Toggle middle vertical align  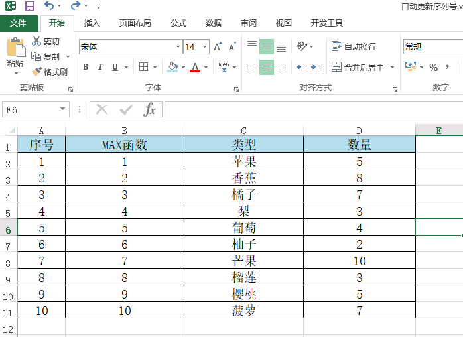point(267,46)
